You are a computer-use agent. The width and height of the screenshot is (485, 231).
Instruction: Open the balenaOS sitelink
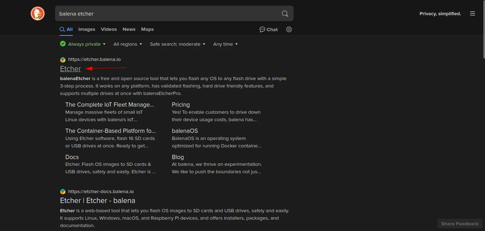(x=185, y=131)
